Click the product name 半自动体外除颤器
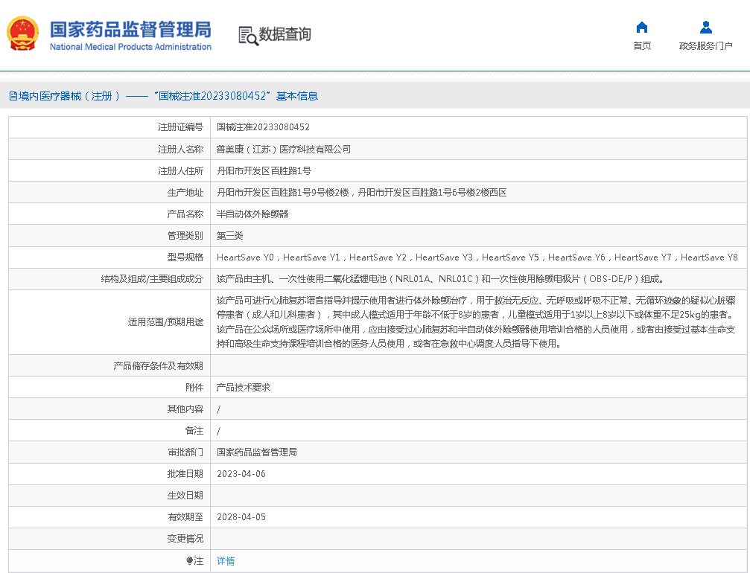The image size is (750, 573). [x=252, y=214]
